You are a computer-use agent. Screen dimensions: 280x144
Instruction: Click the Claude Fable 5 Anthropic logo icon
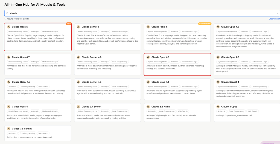(x=148, y=27)
